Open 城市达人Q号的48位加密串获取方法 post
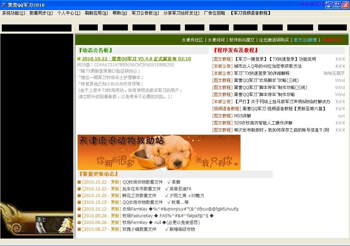The width and height of the screenshot is (350, 246). pos(267,66)
